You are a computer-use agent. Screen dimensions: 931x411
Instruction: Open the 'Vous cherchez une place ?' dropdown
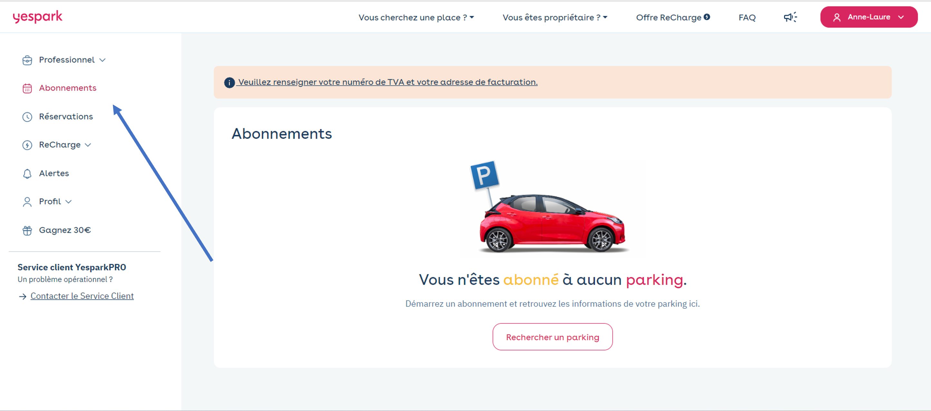(416, 17)
